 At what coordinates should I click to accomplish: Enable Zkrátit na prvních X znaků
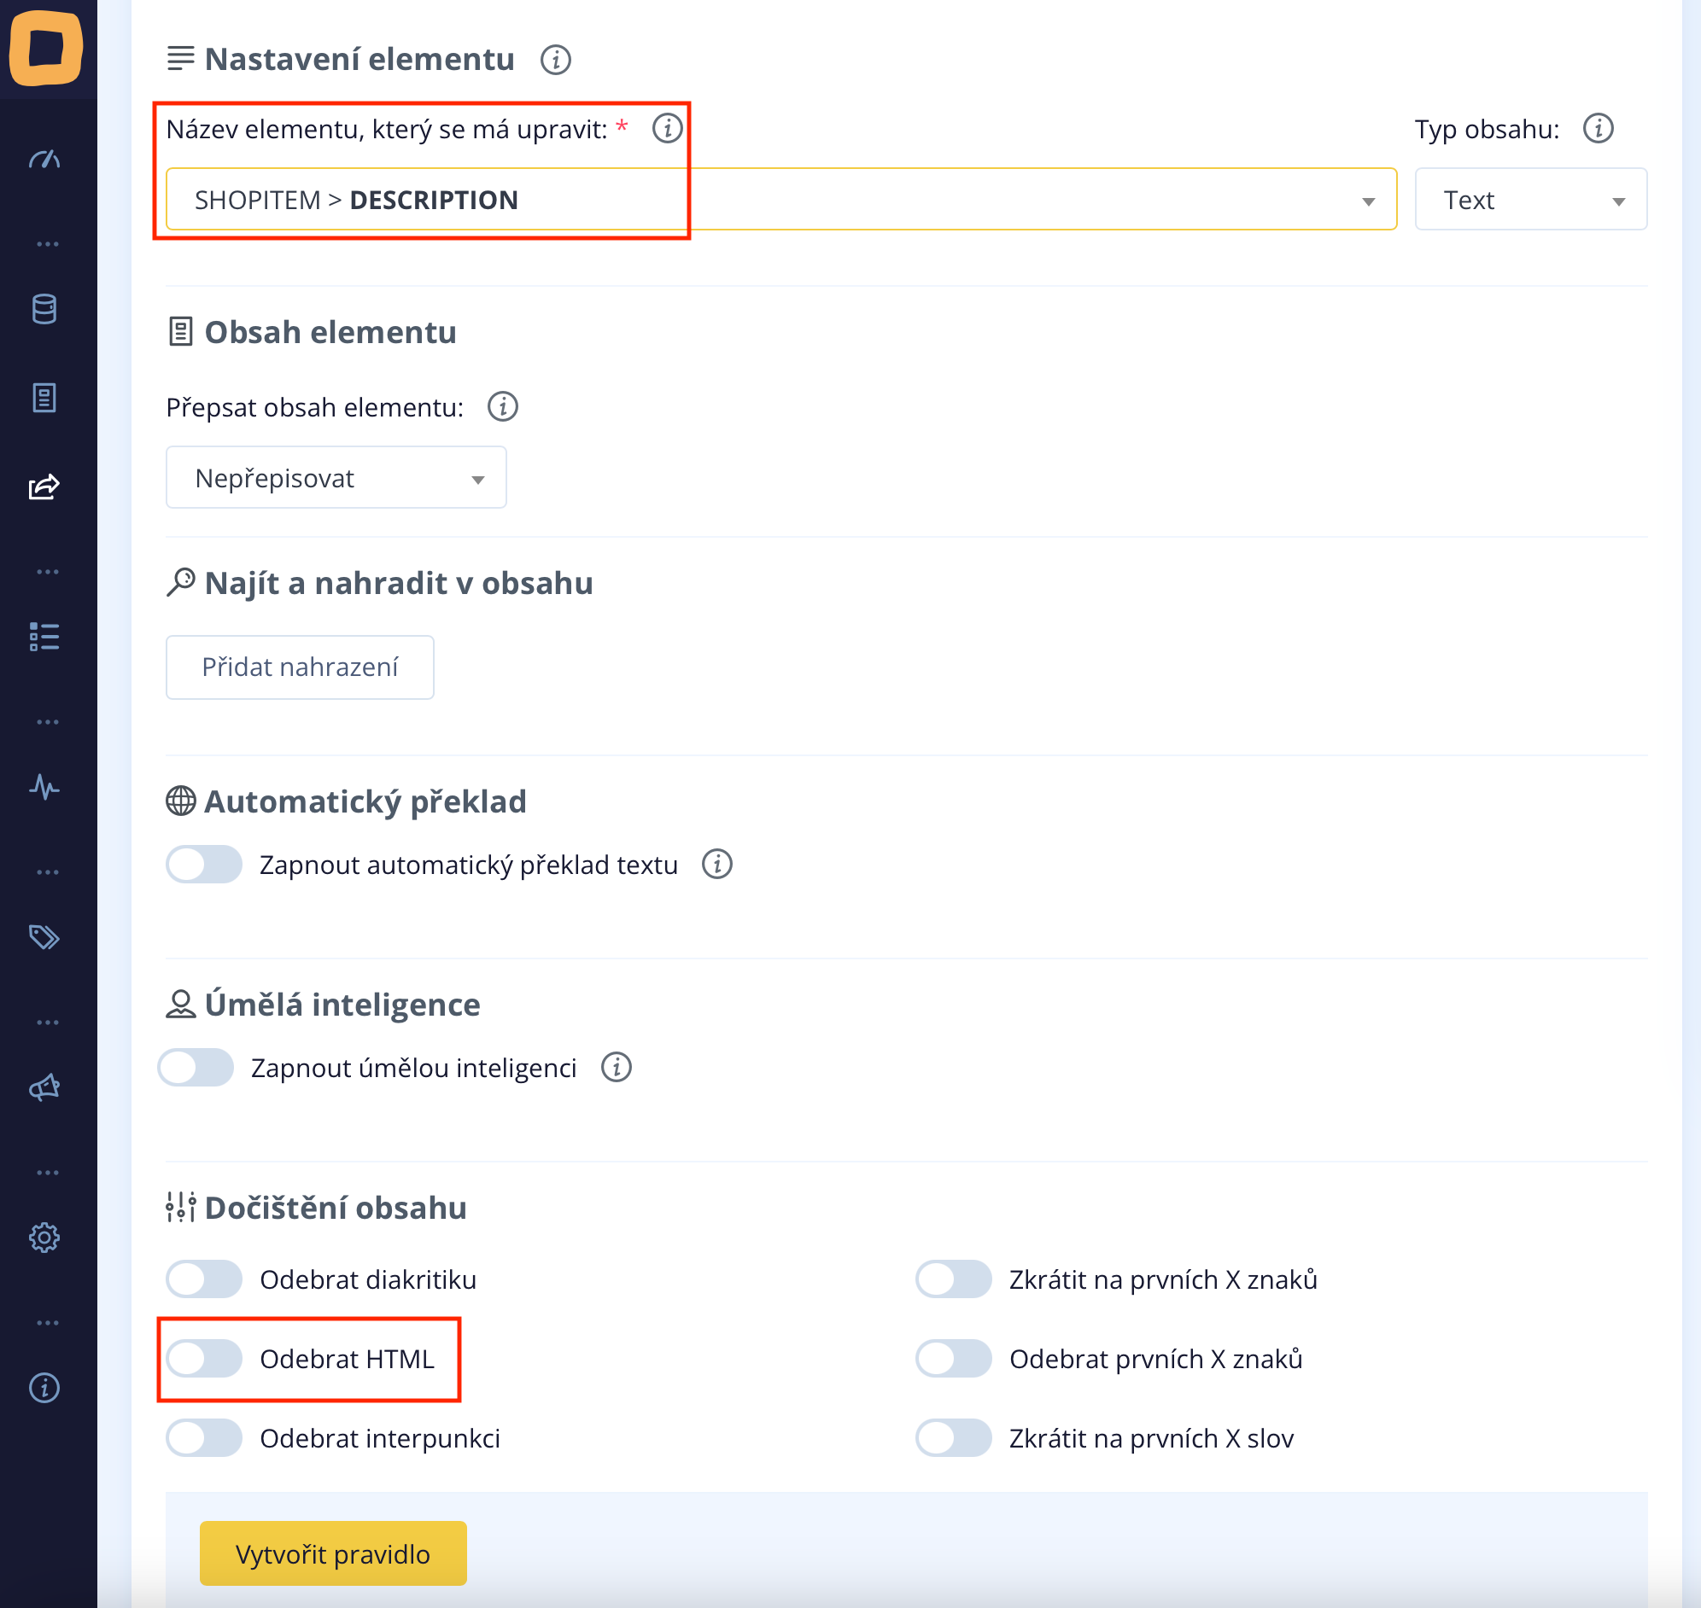tap(953, 1279)
